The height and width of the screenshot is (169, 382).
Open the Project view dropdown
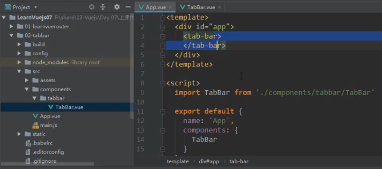click(36, 7)
